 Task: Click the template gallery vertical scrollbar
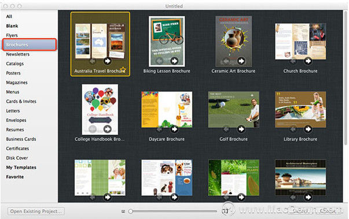345,78
